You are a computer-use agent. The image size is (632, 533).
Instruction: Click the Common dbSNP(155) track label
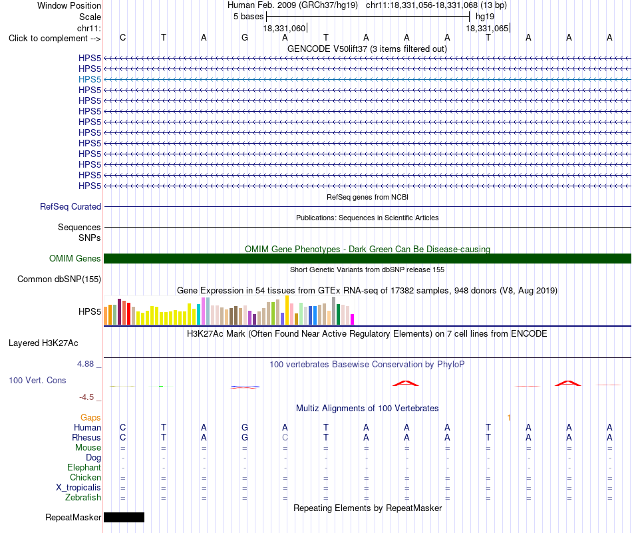click(x=59, y=279)
